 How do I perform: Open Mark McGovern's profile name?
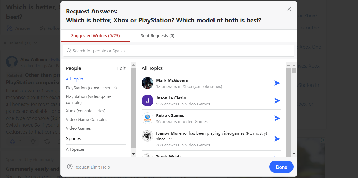(172, 80)
